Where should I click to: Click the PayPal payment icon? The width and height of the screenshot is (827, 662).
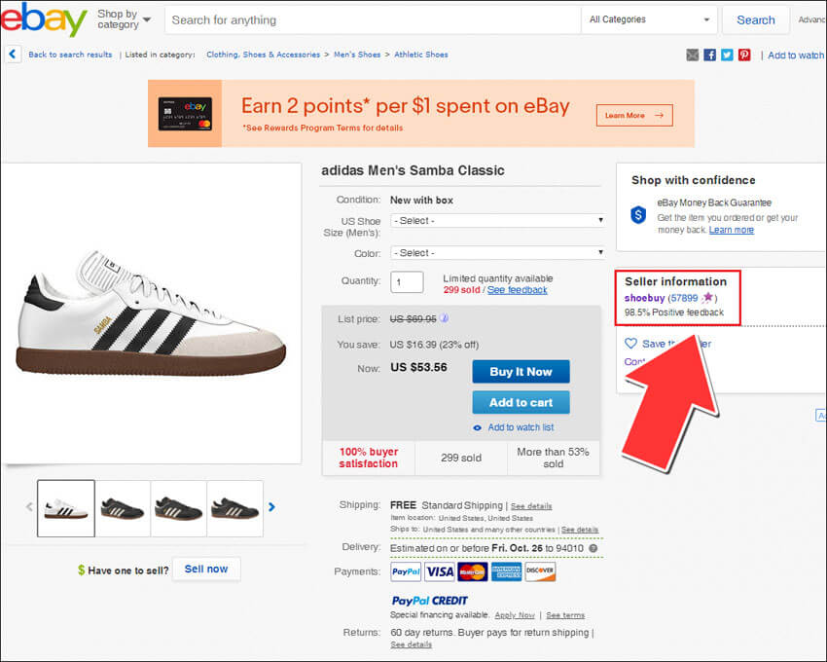click(406, 571)
